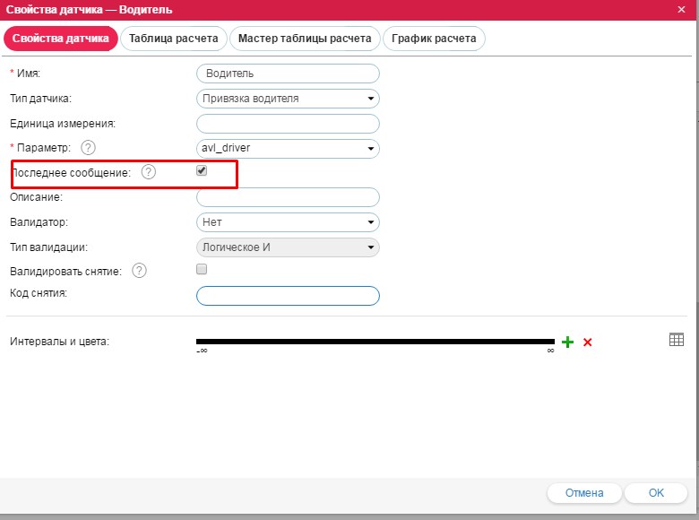
Task: Click help icon next to Параметр
Action: tap(88, 148)
